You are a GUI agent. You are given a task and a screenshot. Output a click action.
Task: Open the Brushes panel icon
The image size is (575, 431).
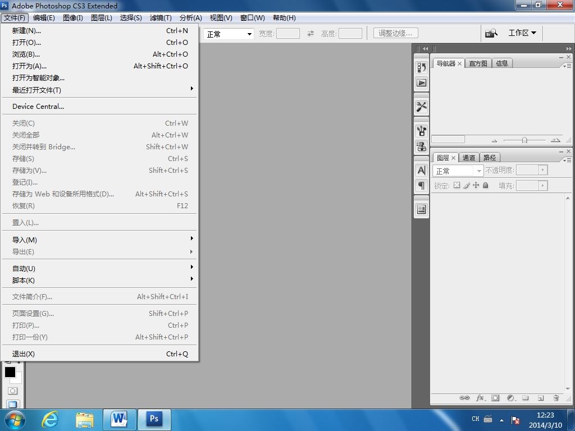421,131
